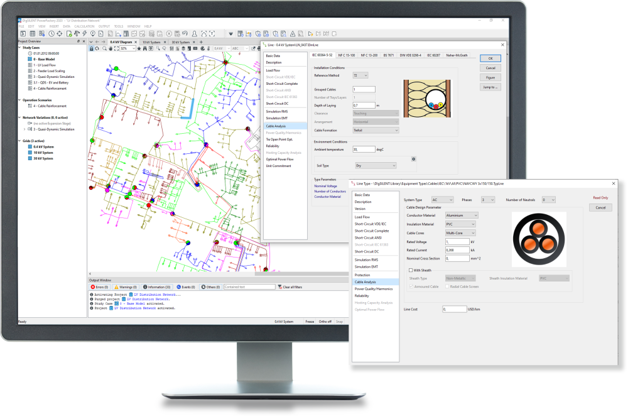This screenshot has height=419, width=628.
Task: Toggle Snap in the status bar
Action: tap(339, 322)
